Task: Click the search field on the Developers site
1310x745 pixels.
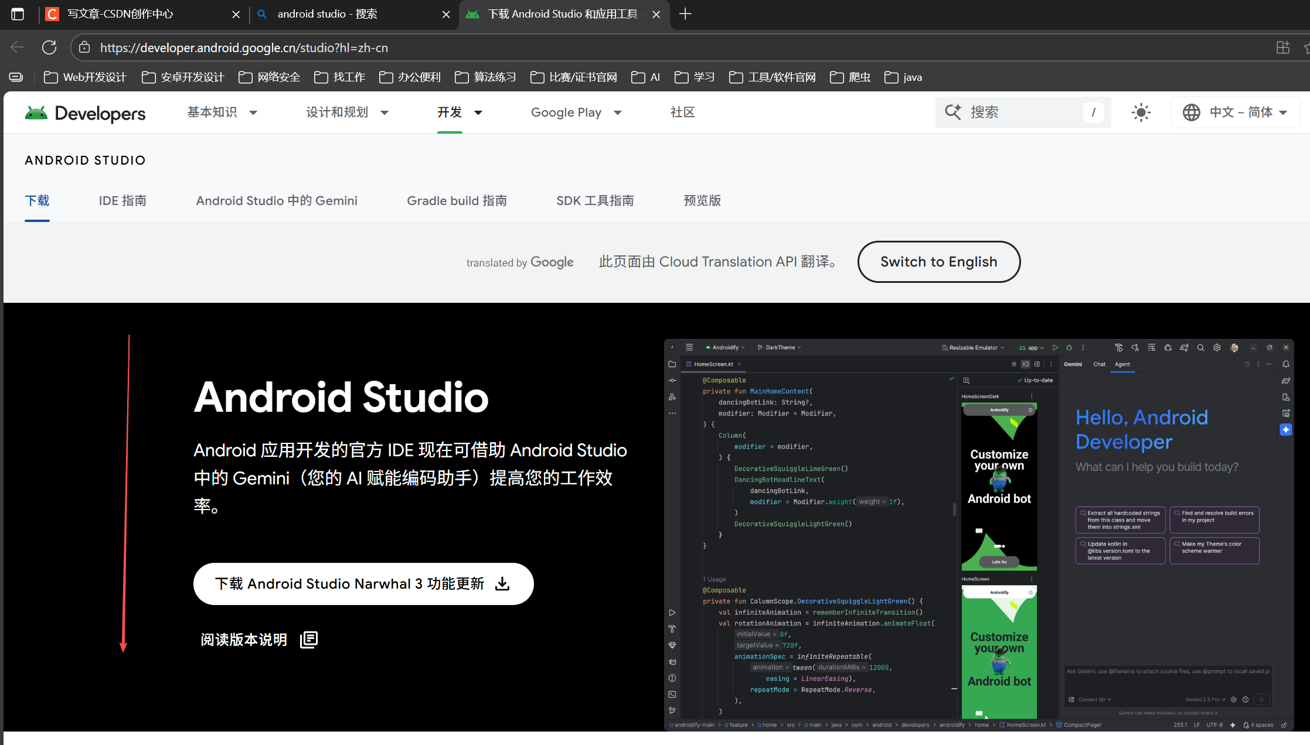Action: 1023,112
